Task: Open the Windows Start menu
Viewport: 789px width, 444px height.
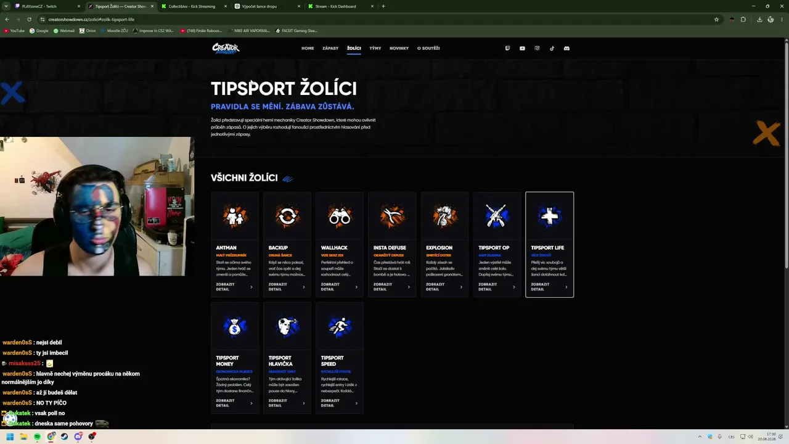Action: tap(10, 437)
